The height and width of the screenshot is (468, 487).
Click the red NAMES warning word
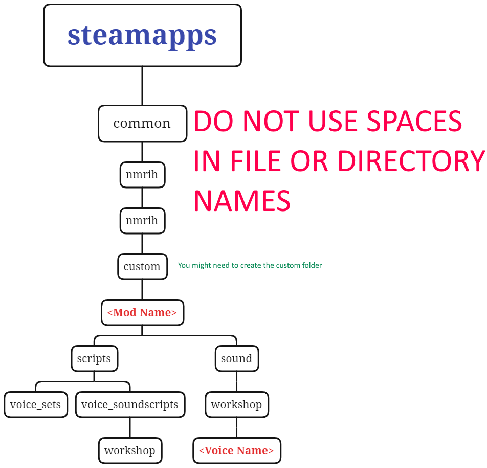(x=242, y=201)
